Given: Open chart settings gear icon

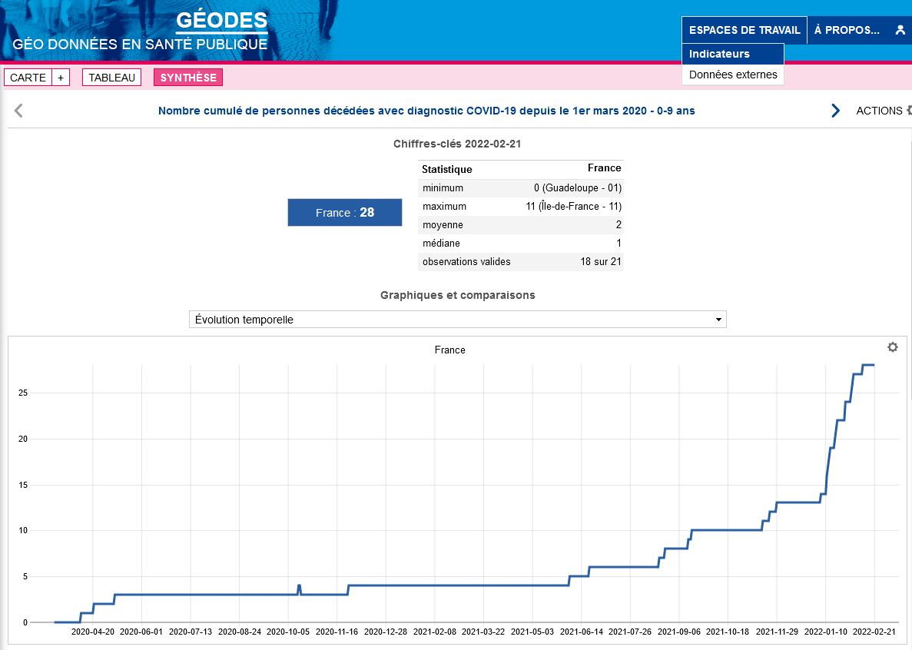Looking at the screenshot, I should (892, 347).
